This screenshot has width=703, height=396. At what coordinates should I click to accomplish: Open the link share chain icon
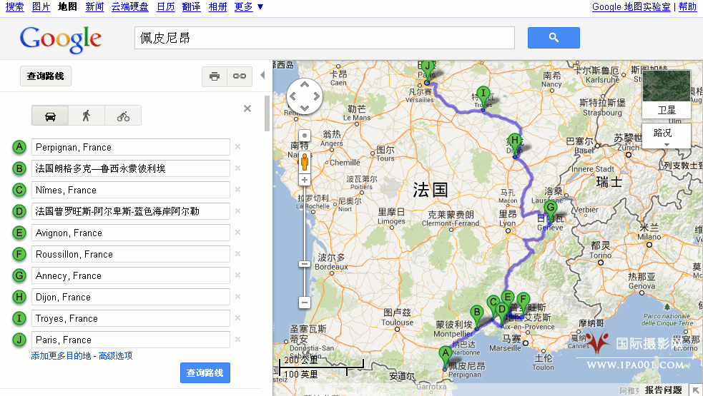tap(240, 76)
